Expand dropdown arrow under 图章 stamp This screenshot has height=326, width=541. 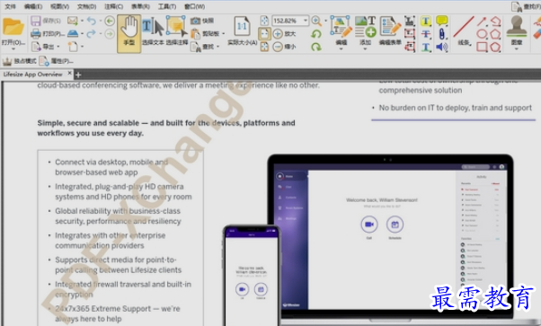tap(517, 49)
